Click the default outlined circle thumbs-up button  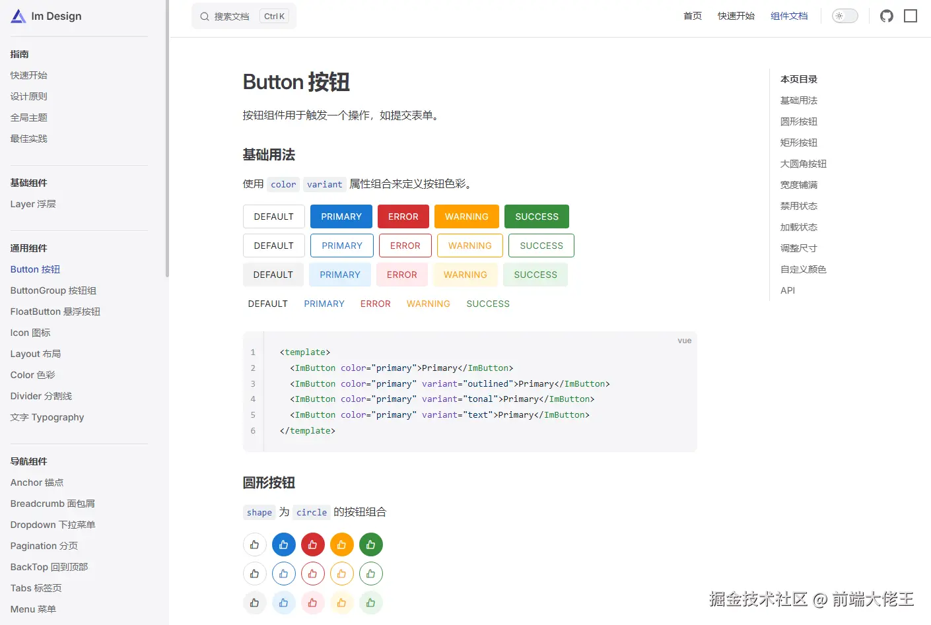(255, 574)
